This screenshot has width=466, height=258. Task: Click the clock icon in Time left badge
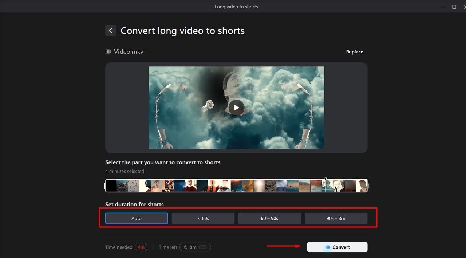186,247
